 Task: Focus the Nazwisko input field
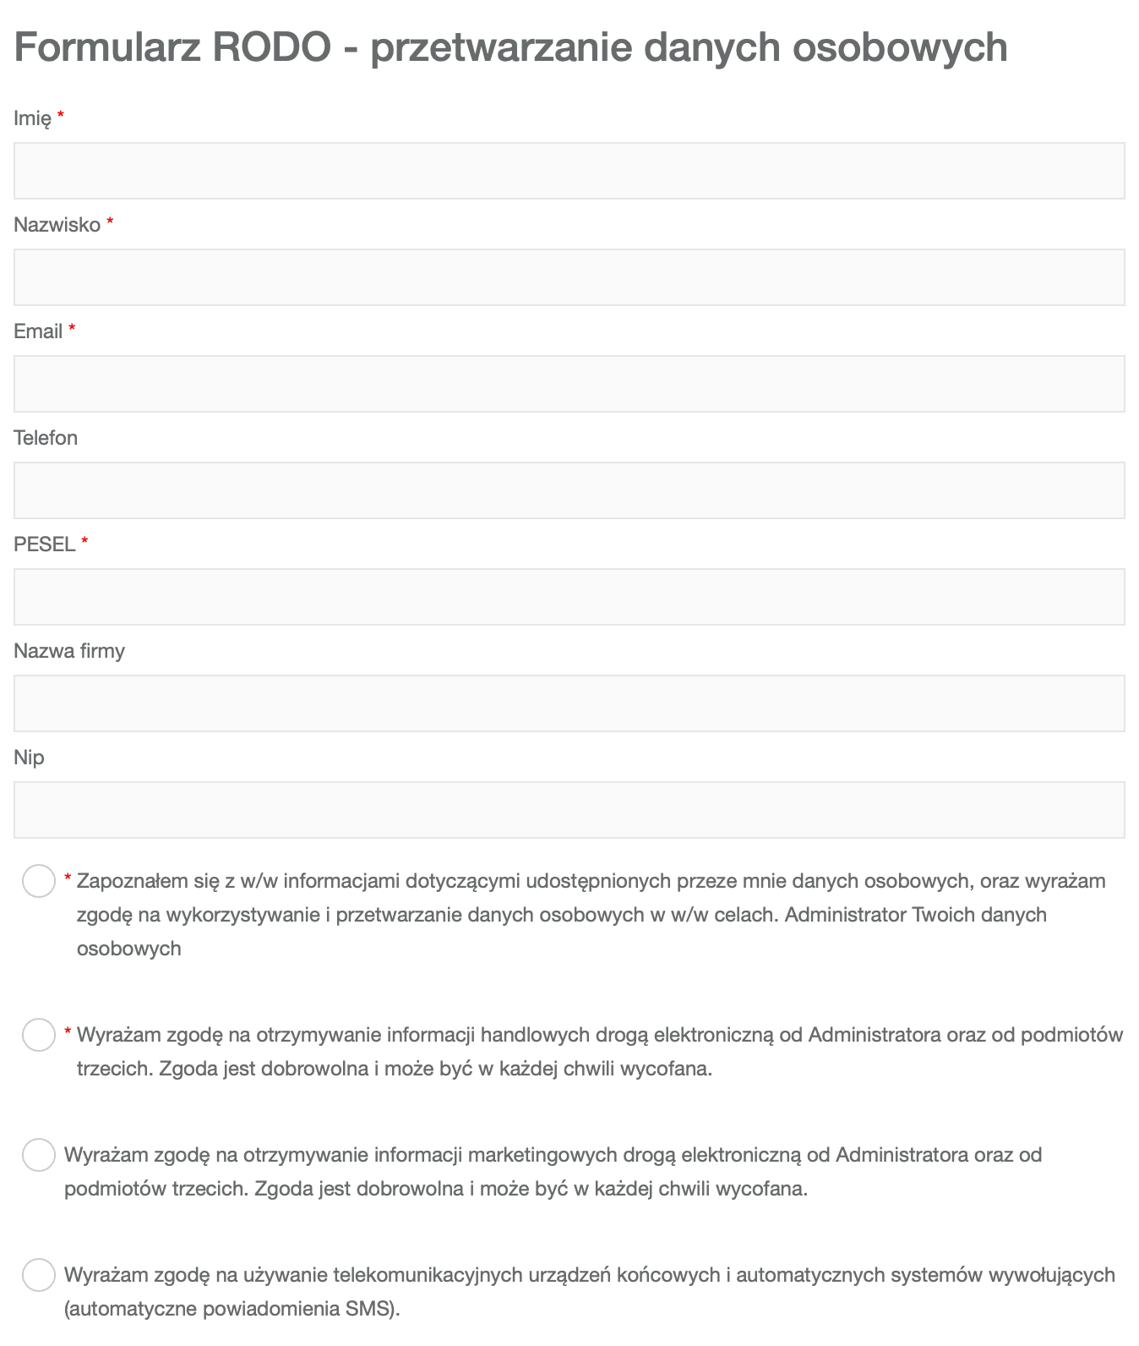coord(569,277)
